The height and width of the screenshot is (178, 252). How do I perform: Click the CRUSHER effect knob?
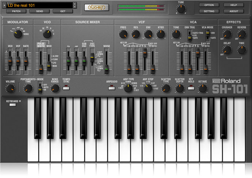[x=227, y=34]
